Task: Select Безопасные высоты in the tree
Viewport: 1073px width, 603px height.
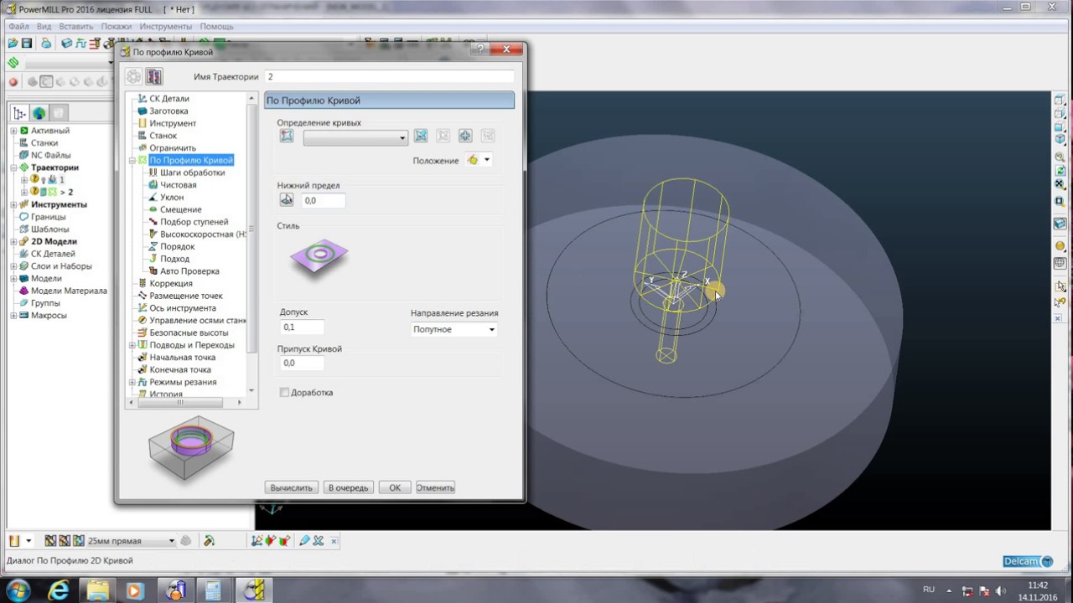Action: tap(189, 332)
